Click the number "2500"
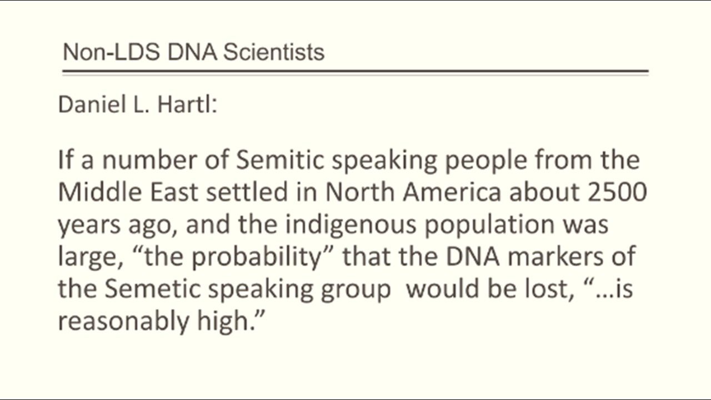The image size is (711, 400). click(x=615, y=192)
